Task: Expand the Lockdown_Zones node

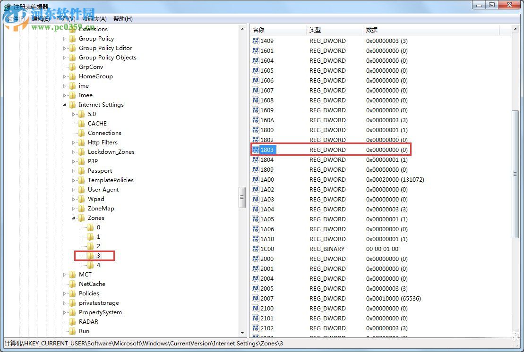Action: [74, 151]
